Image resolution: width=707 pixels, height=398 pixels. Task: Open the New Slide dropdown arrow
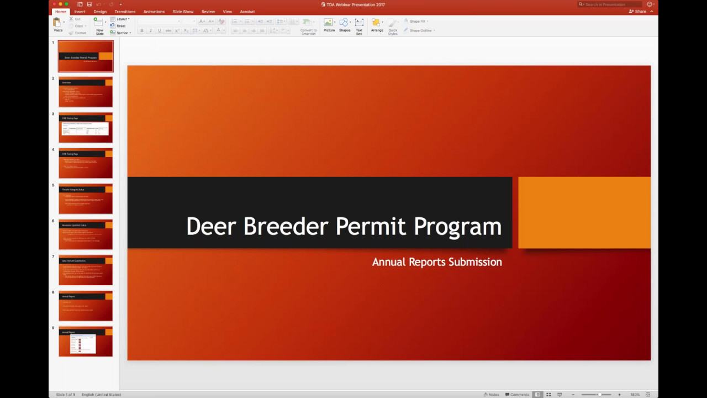click(105, 22)
